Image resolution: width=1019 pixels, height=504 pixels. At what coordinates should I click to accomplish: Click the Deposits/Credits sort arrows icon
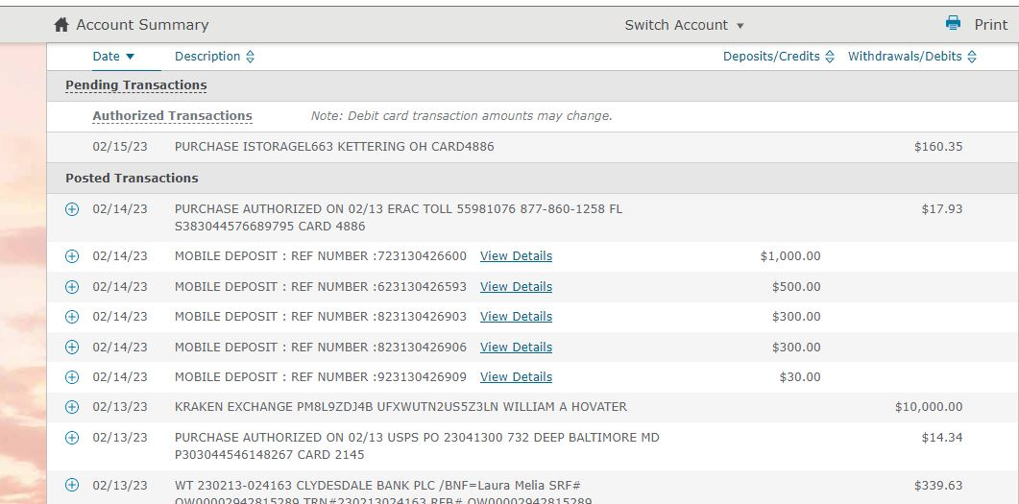(x=829, y=58)
